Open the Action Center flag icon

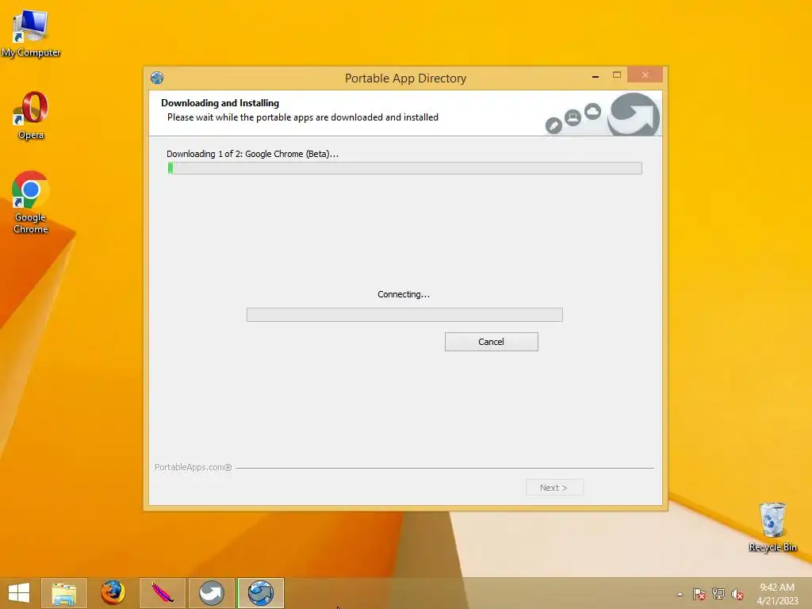(x=699, y=594)
